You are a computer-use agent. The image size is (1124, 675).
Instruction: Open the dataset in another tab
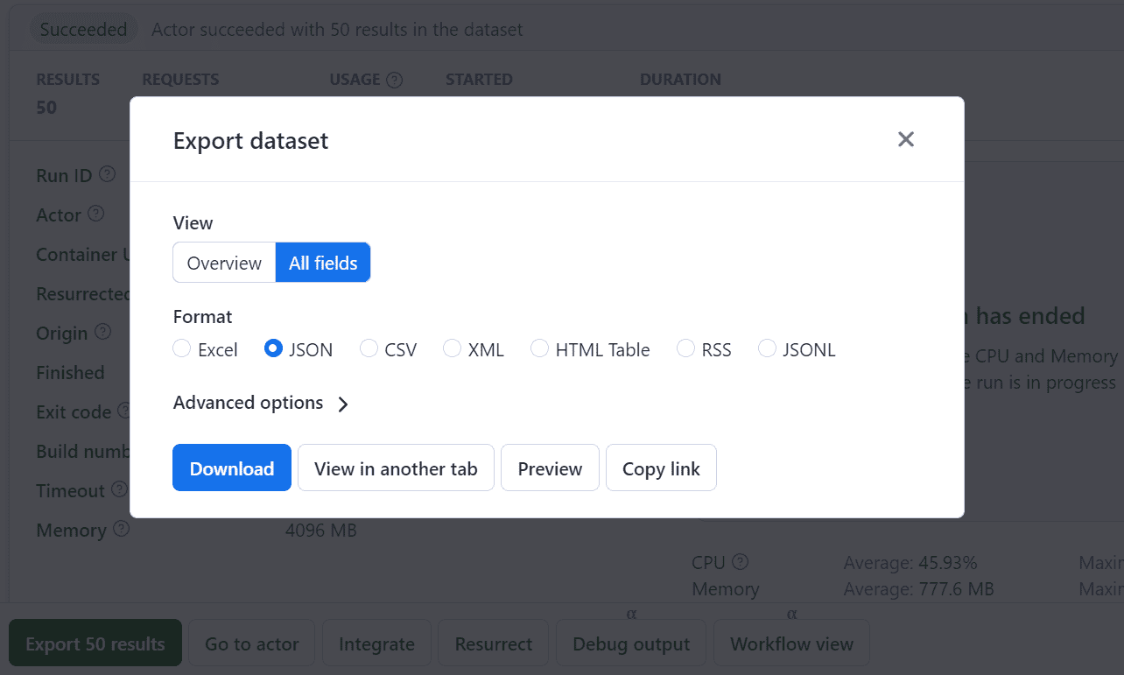(395, 468)
